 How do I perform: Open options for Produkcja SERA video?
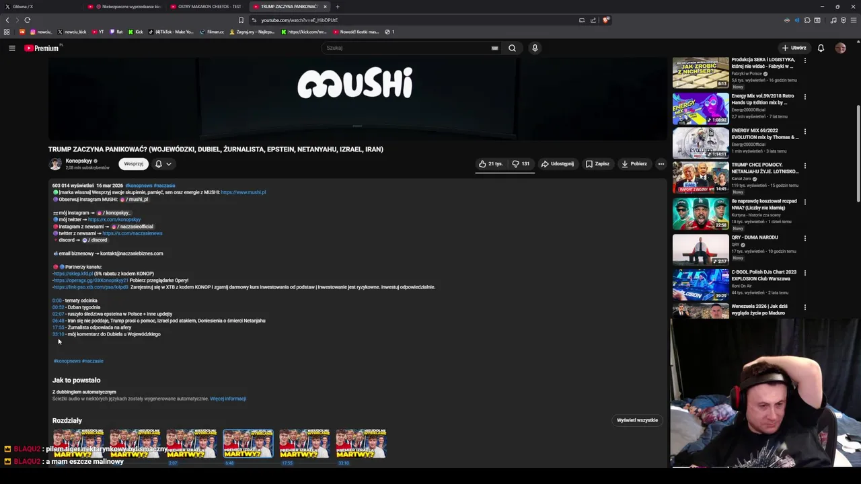pyautogui.click(x=804, y=61)
